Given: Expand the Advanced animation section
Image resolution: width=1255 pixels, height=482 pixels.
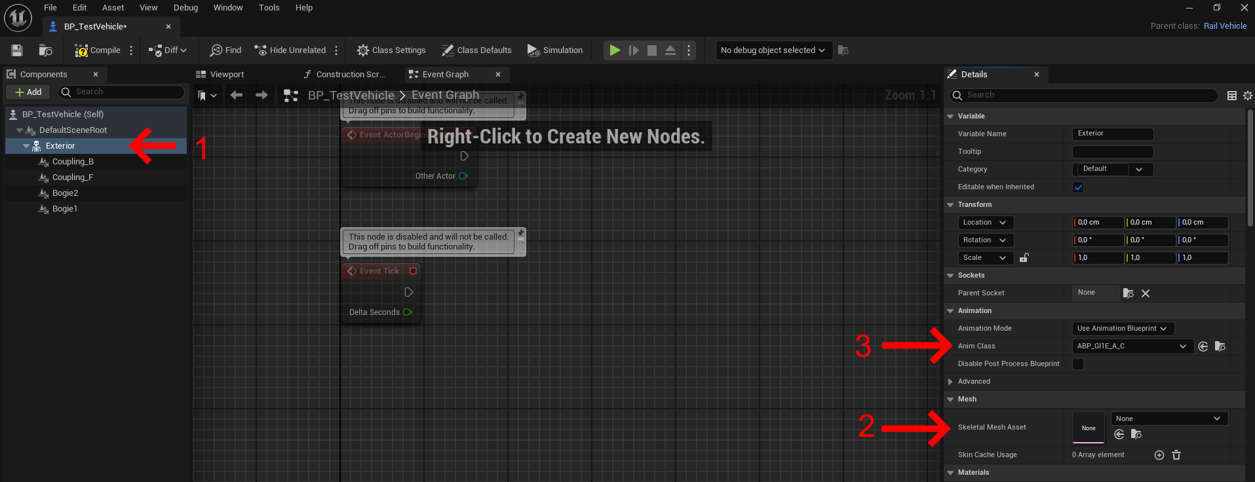Looking at the screenshot, I should pyautogui.click(x=950, y=382).
